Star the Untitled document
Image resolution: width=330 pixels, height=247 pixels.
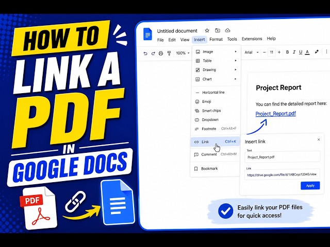tap(207, 31)
